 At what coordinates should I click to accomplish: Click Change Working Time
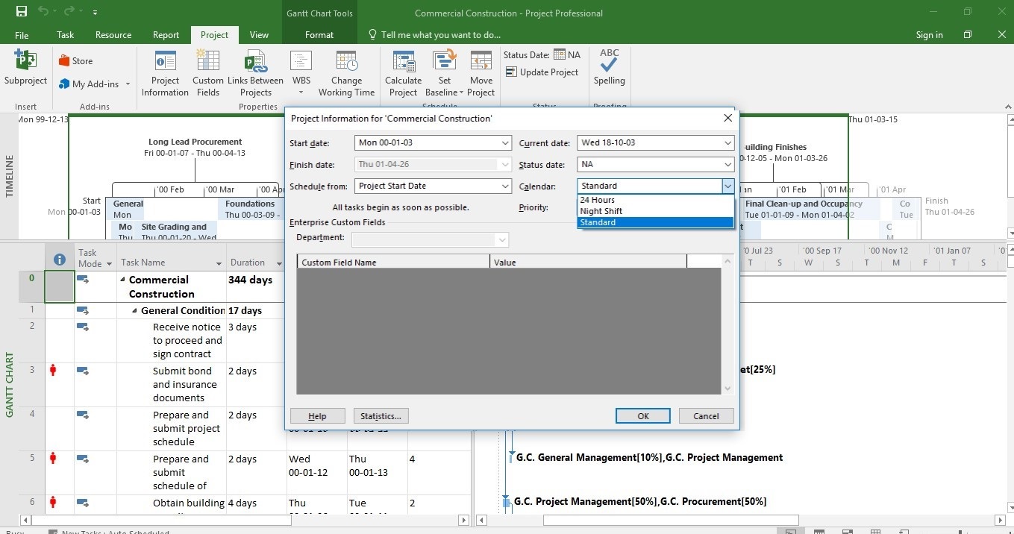point(346,74)
